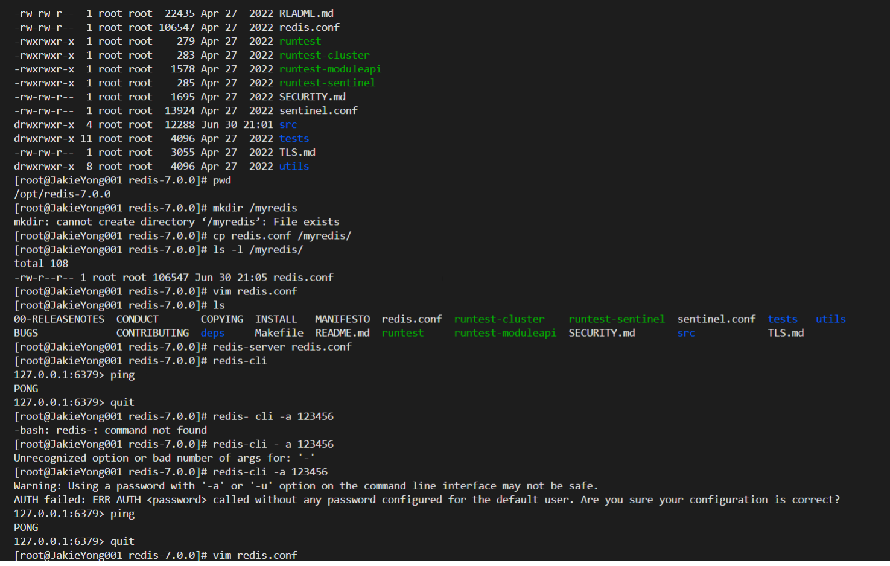
Task: Click the redis-server redis.conf command
Action: (x=282, y=346)
